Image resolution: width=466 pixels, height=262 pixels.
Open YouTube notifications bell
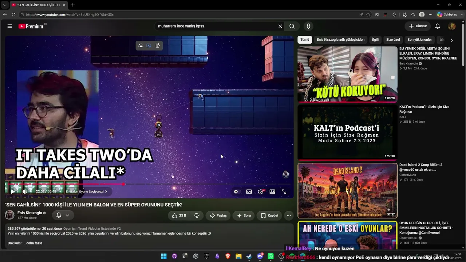coord(438,26)
